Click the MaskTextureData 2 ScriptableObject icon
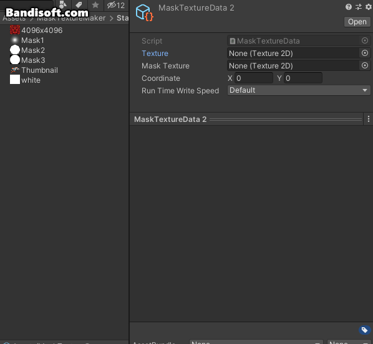The height and width of the screenshot is (344, 373). click(x=144, y=13)
